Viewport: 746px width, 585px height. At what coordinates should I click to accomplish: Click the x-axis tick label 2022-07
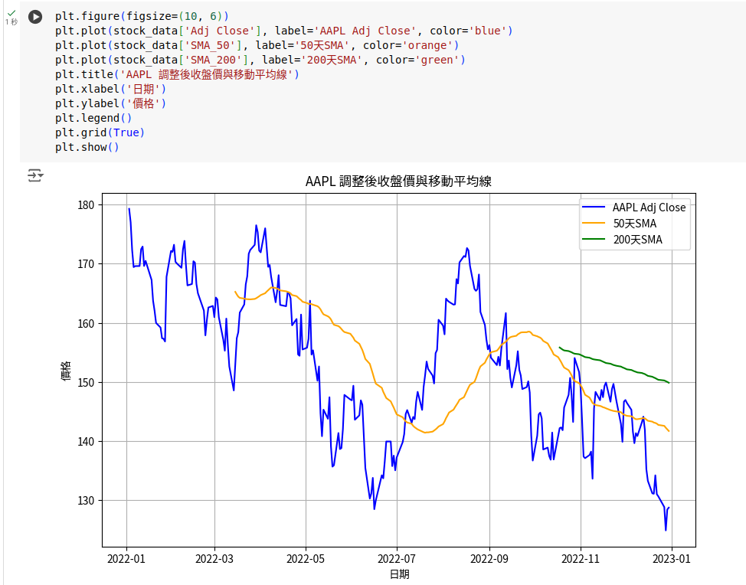[397, 559]
